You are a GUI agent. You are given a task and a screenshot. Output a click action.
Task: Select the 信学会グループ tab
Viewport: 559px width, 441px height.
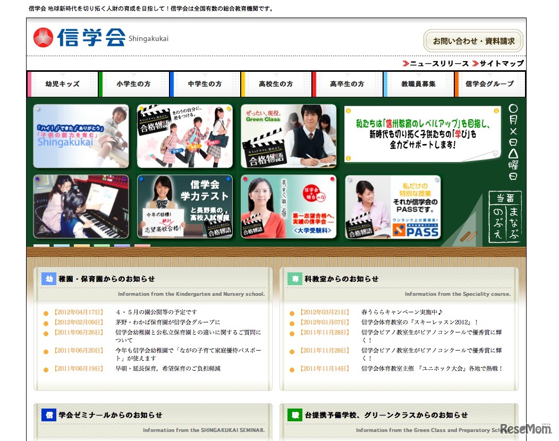click(489, 84)
